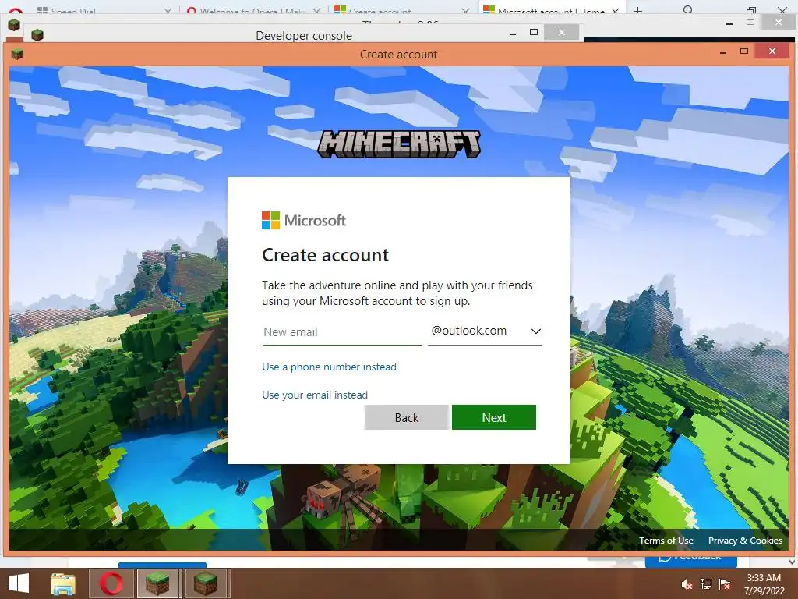Open a new browser tab with plus button
Image resolution: width=798 pixels, height=599 pixels.
click(x=637, y=10)
